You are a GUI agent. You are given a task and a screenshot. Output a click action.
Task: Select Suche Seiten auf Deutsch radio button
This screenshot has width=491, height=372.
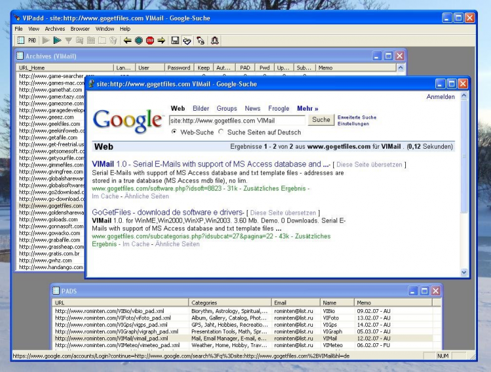221,132
